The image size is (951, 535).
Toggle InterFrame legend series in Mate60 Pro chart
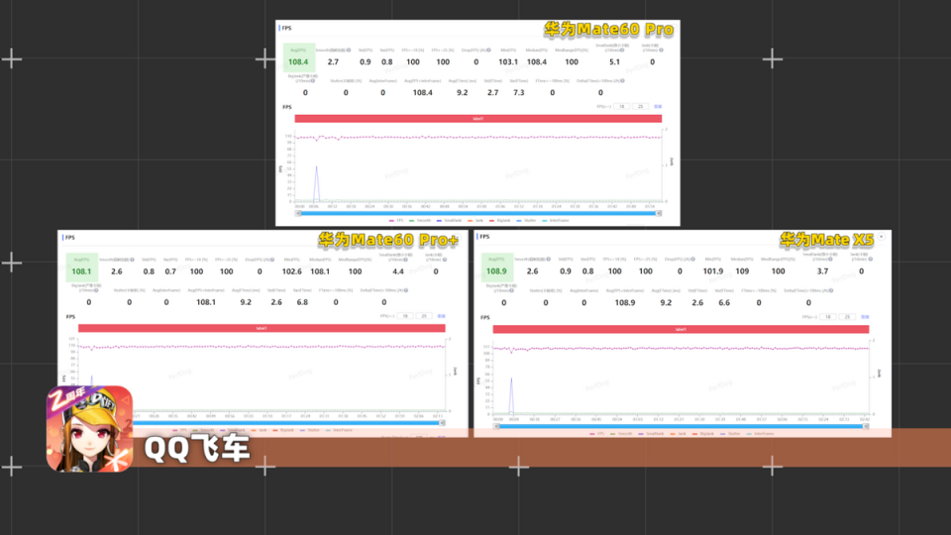555,221
